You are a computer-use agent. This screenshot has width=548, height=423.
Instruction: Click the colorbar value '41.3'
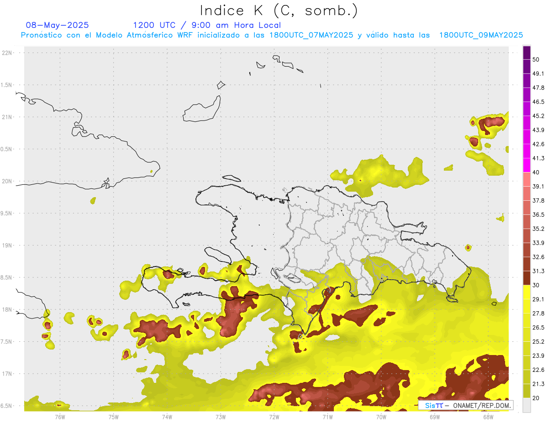538,158
